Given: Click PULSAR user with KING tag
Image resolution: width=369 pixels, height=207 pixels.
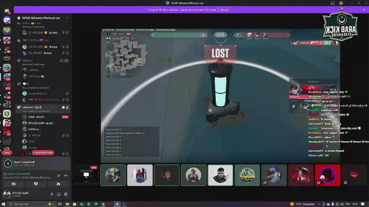Looking at the screenshot, I should (x=43, y=33).
